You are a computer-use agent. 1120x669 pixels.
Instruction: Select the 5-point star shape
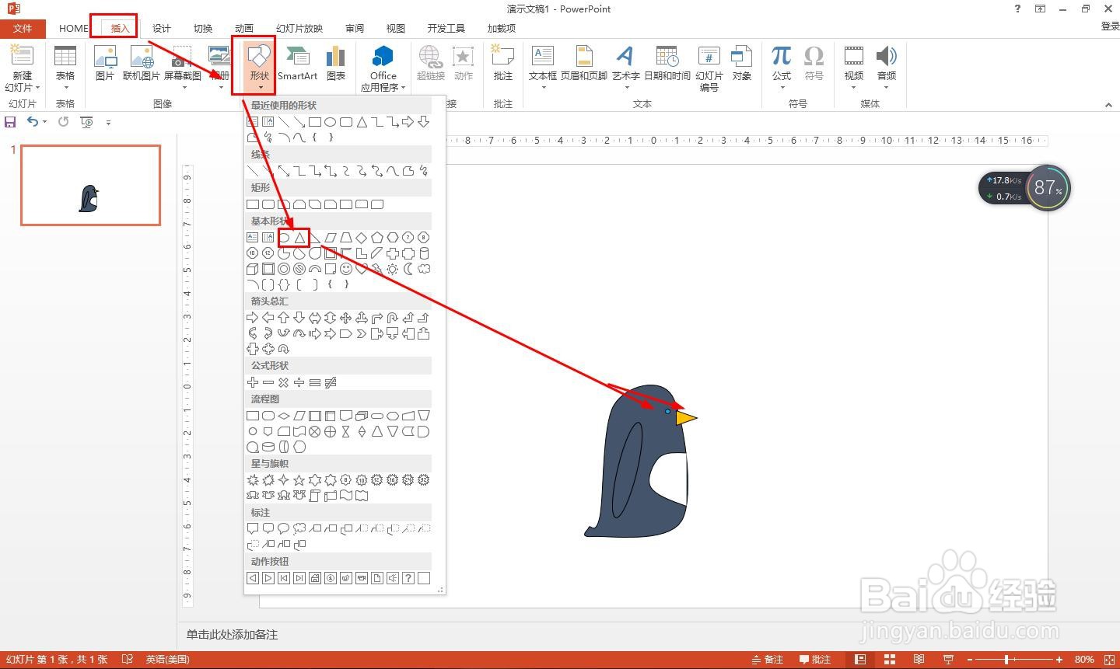[299, 480]
